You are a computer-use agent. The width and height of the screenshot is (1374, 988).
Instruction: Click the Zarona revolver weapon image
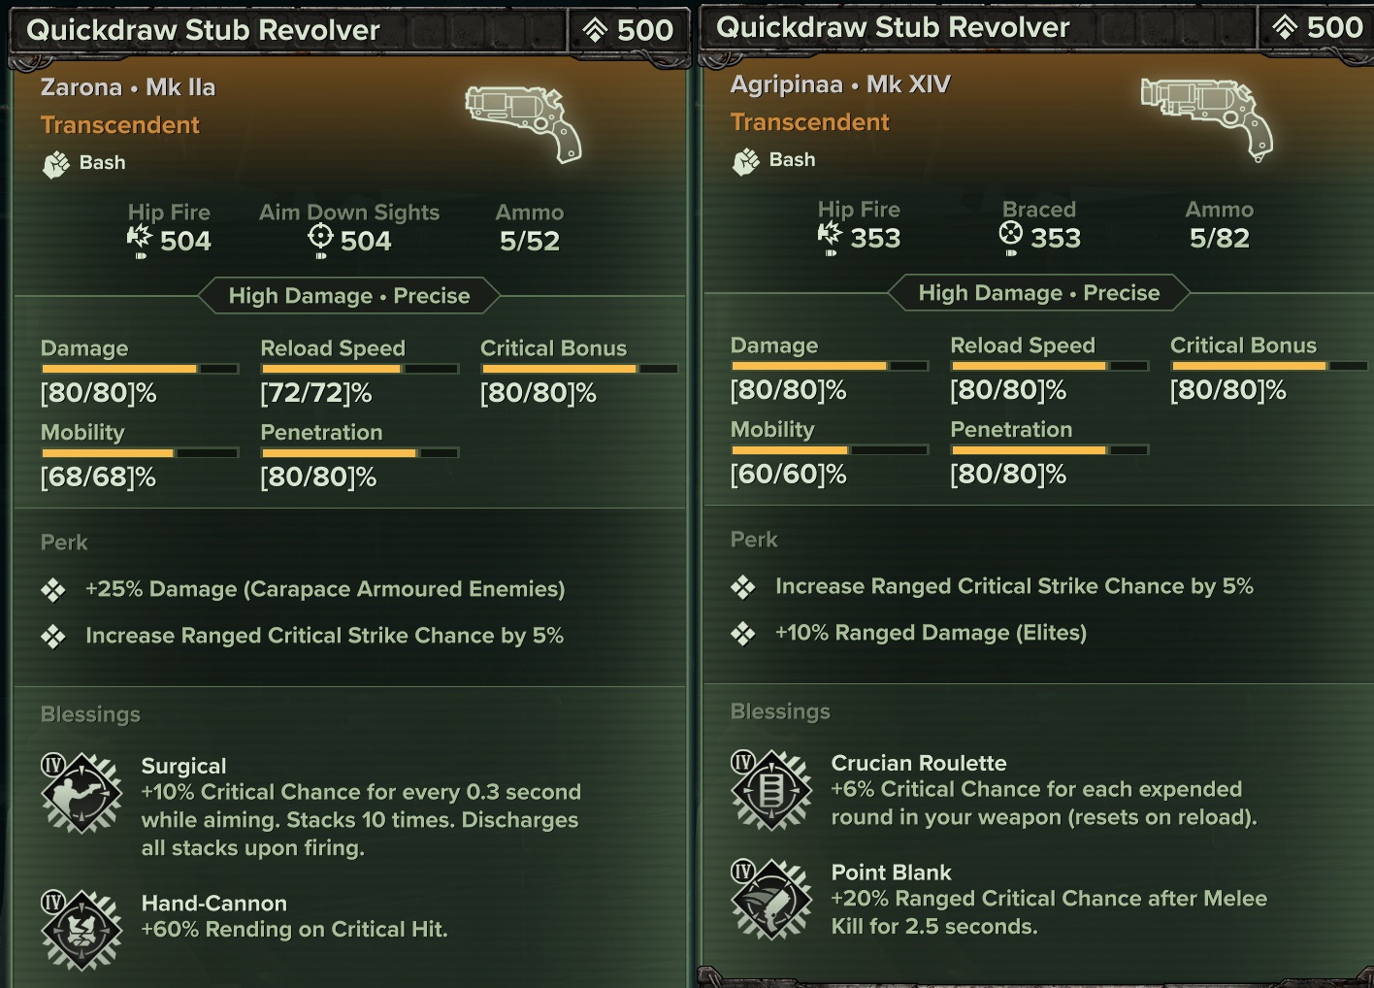click(524, 123)
